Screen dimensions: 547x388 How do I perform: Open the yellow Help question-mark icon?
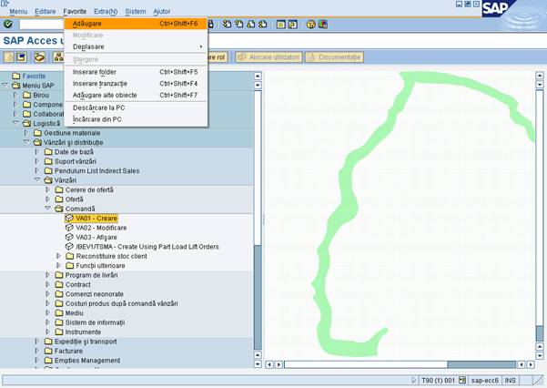311,25
